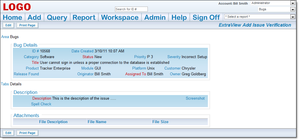Click the top Edit button

pyautogui.click(x=8, y=25)
